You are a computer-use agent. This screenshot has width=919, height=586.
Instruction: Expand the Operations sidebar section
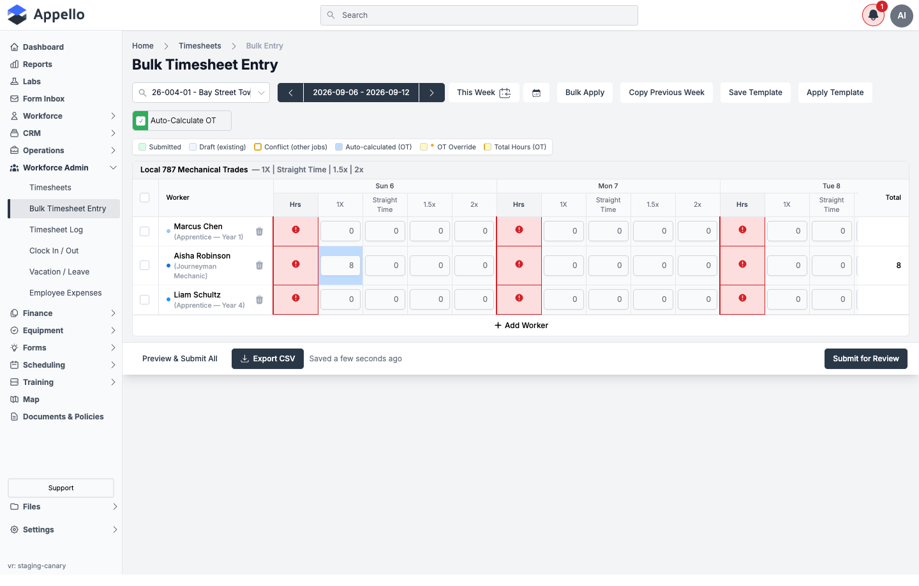point(63,151)
